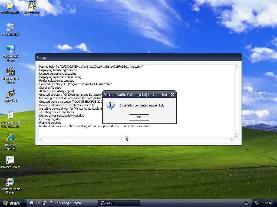Click the Setup window title bar
277x207 pixels.
(x=138, y=58)
